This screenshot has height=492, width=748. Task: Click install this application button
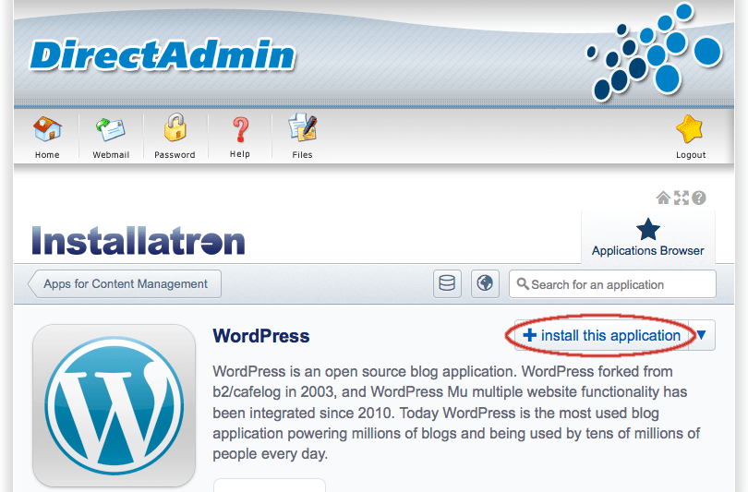[x=601, y=335]
